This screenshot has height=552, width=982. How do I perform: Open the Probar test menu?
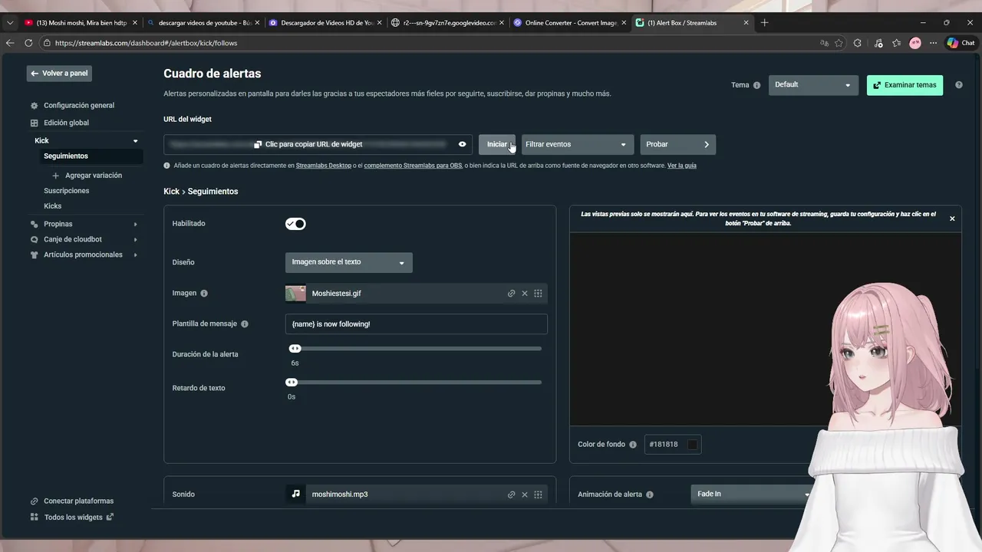[678, 144]
